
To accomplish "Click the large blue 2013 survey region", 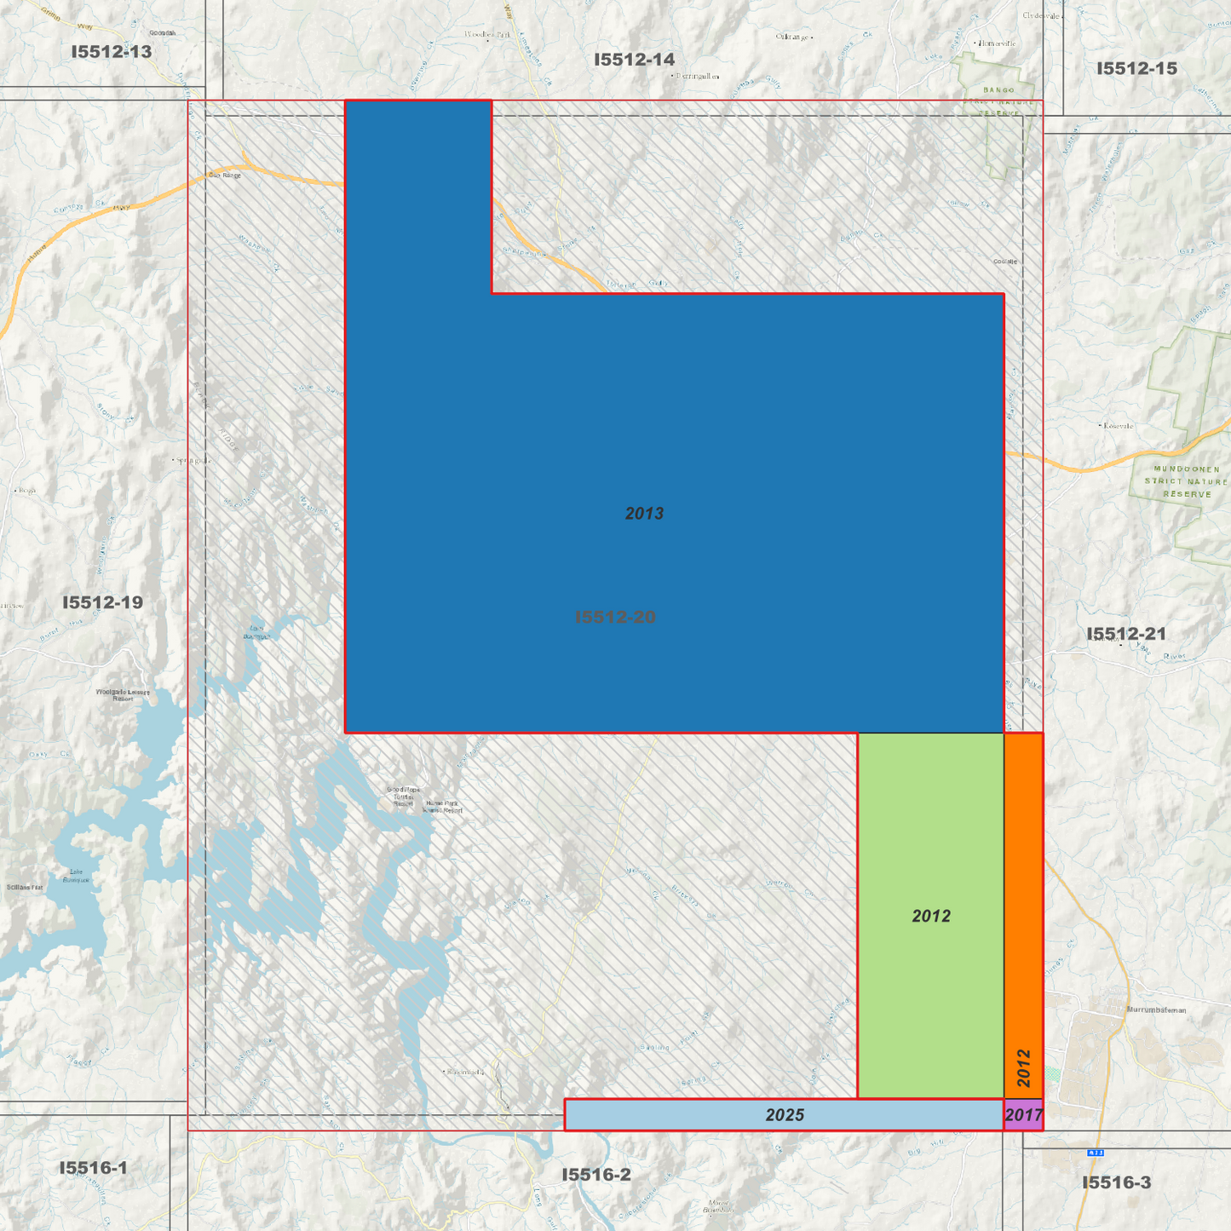I will pos(673,511).
